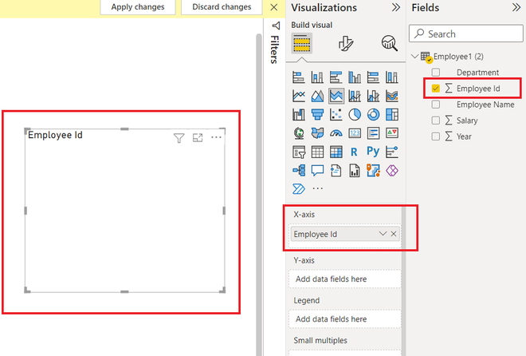
Task: Select the scatter chart visual
Action: [x=336, y=114]
